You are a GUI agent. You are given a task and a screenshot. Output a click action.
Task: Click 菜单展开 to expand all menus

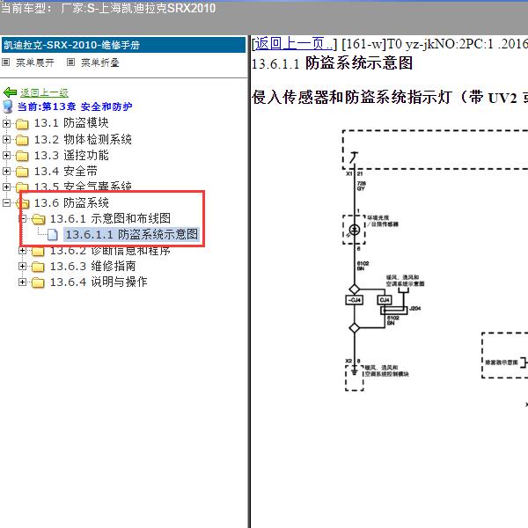click(x=35, y=62)
